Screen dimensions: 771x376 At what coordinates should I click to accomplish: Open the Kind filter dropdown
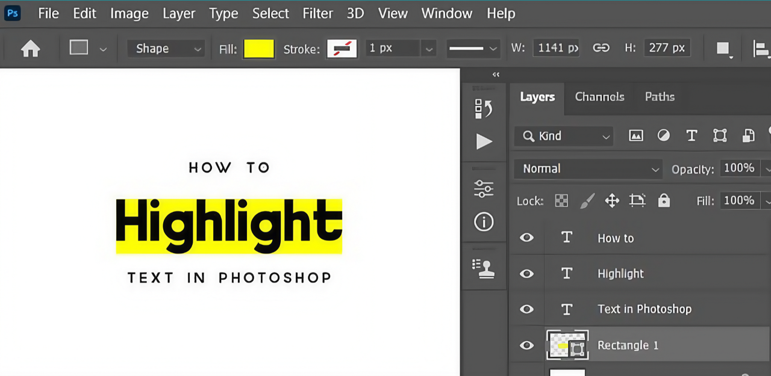click(x=563, y=136)
